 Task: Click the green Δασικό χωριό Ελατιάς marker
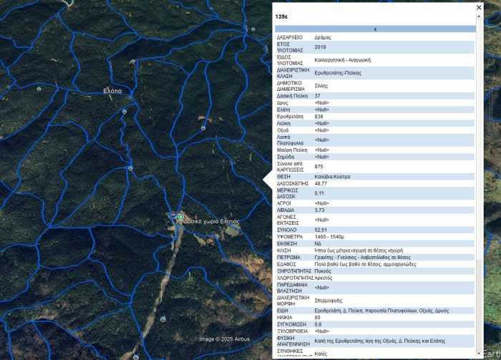[x=181, y=218]
